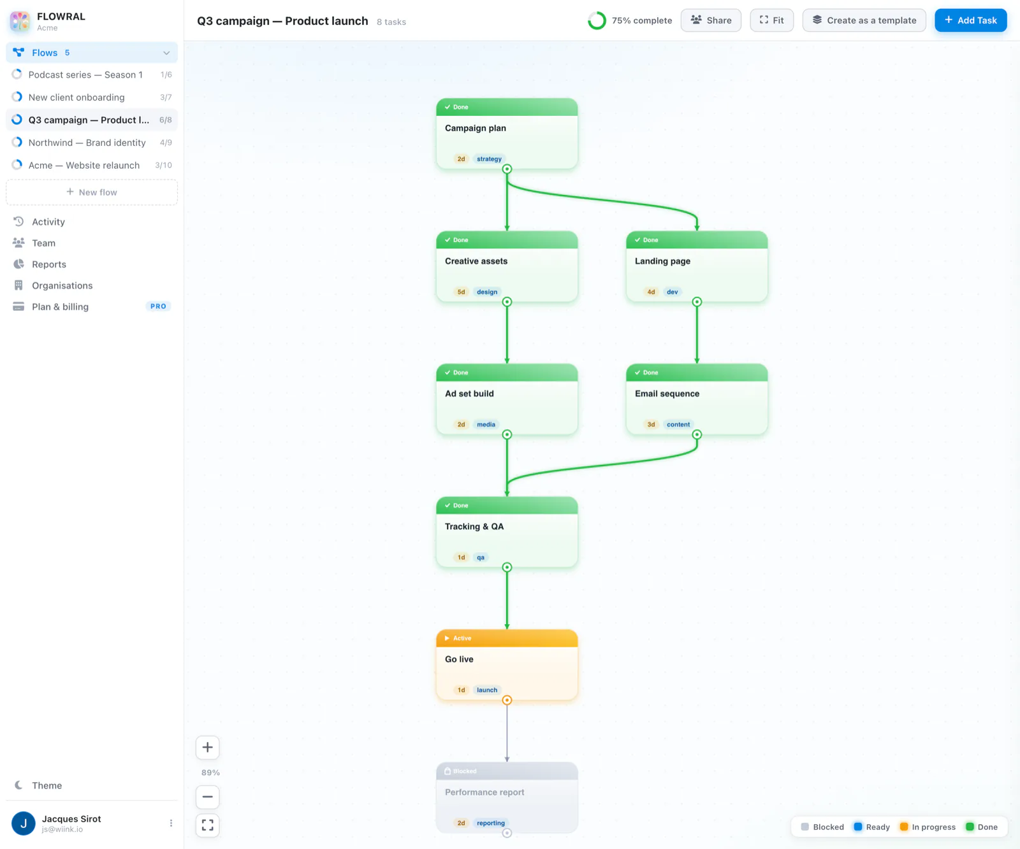The height and width of the screenshot is (849, 1020).
Task: Select the Creative assets task card
Action: click(x=507, y=266)
